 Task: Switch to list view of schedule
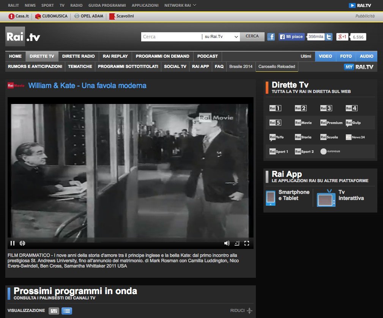(67, 311)
